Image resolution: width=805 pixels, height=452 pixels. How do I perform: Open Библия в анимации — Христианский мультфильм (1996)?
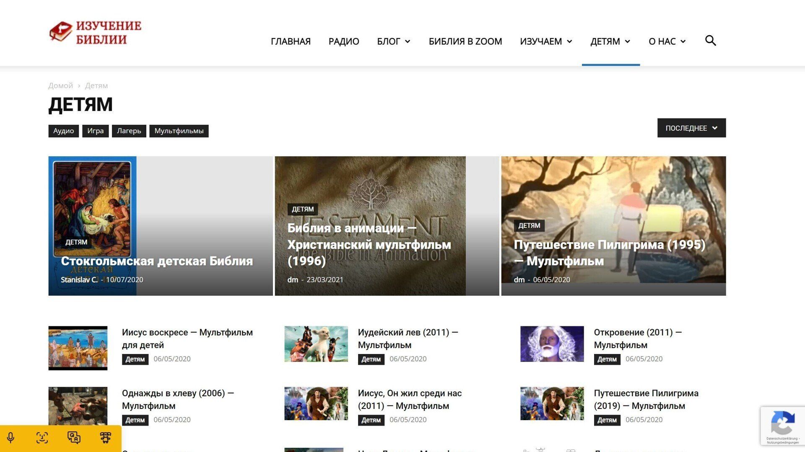369,244
